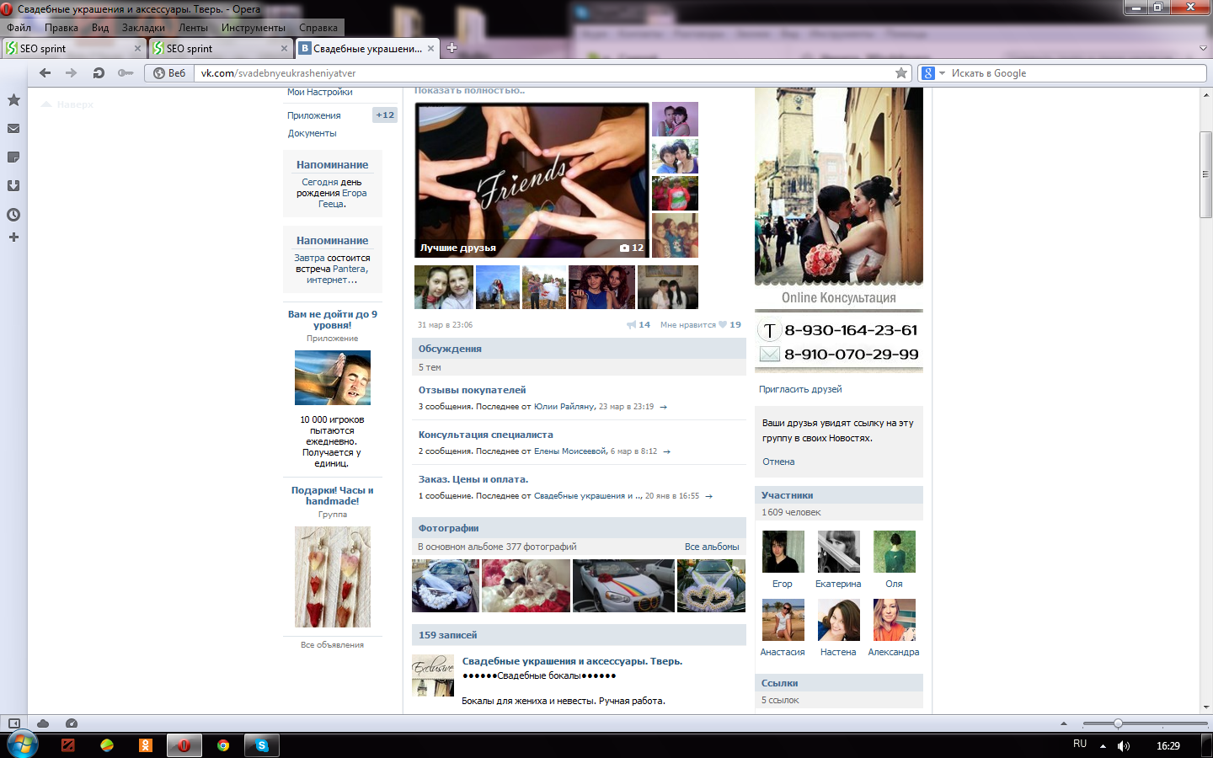Click the zoom slider handle in status bar
Viewport: 1213px width, 758px height.
click(1118, 724)
